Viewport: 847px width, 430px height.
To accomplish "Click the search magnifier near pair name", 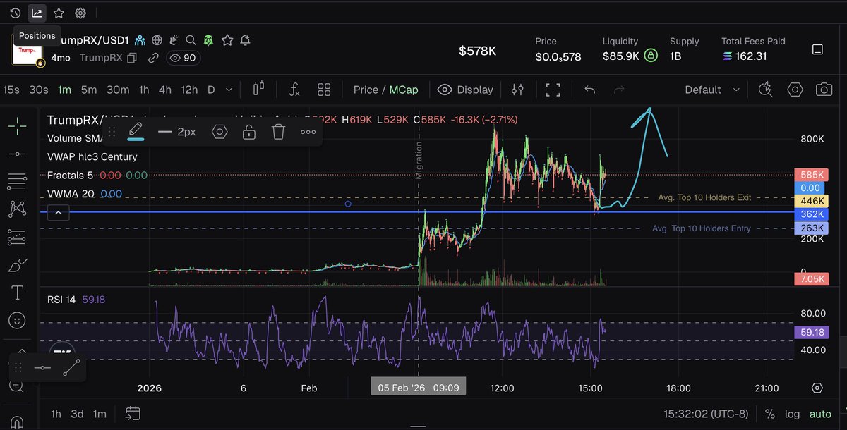I will tap(191, 40).
